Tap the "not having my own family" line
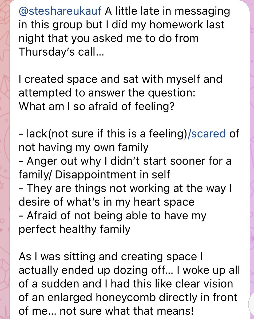The height and width of the screenshot is (319, 254). 84,147
